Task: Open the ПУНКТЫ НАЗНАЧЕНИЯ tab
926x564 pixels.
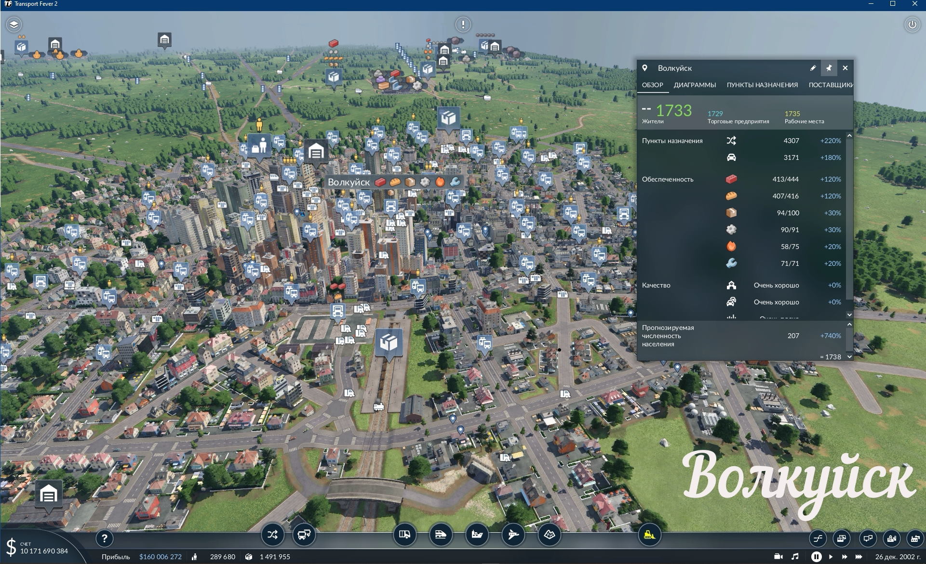Action: coord(762,85)
